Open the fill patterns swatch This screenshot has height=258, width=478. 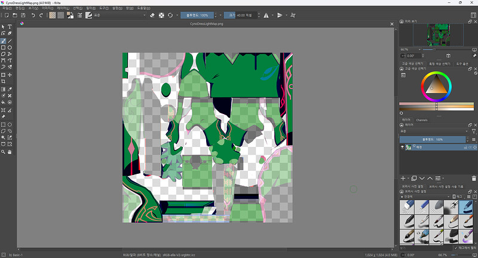[61, 16]
